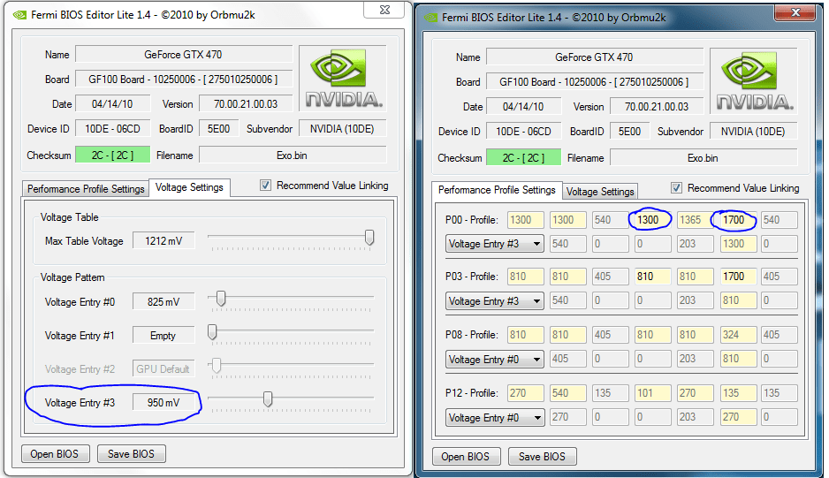Click the Date 04/14/10 field in left window
The height and width of the screenshot is (478, 829).
pos(112,104)
